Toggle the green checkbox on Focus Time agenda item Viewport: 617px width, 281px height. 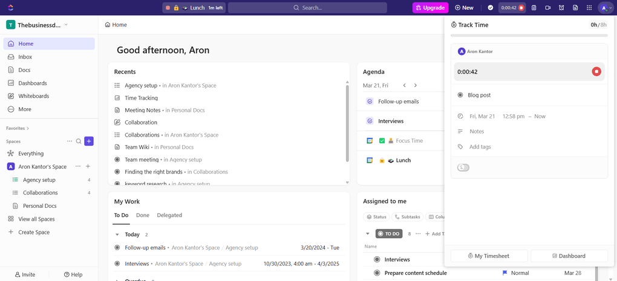(x=382, y=141)
